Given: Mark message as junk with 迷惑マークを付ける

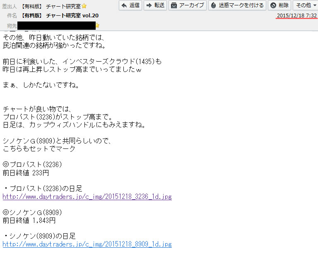Looking at the screenshot, I should click(x=237, y=5).
